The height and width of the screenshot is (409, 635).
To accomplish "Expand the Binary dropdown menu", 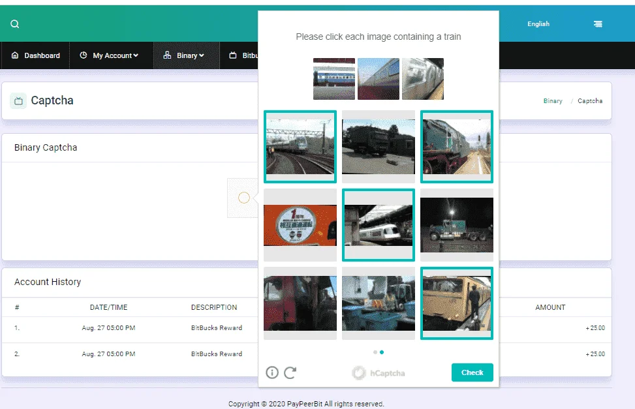I will (186, 55).
